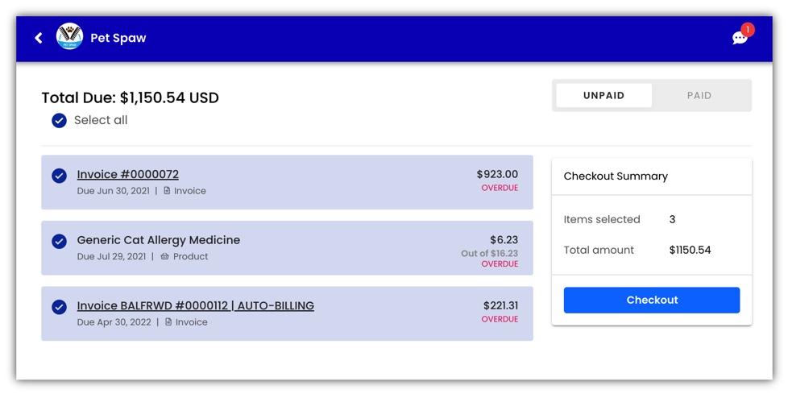Open the Pet Spaw logo

(x=69, y=36)
